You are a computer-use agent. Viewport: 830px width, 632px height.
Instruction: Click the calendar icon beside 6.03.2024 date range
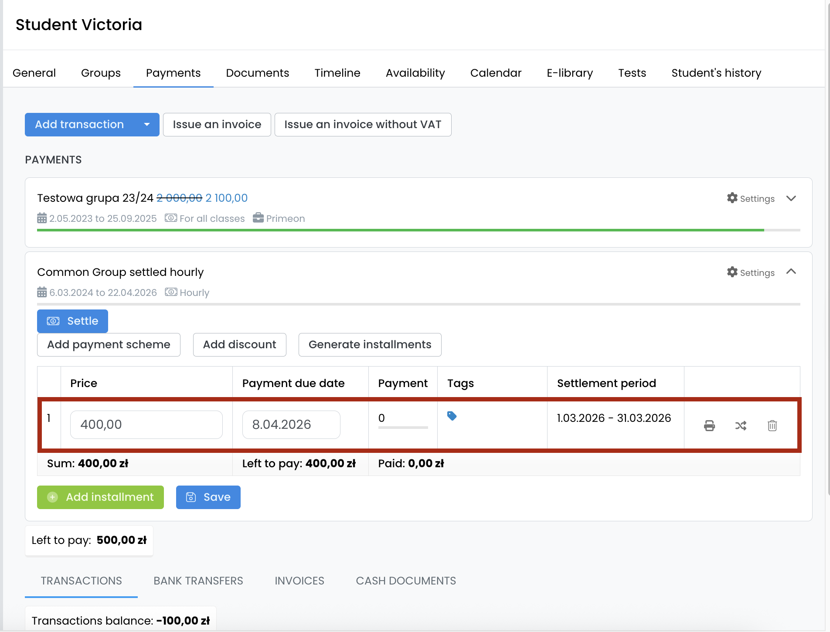click(42, 292)
